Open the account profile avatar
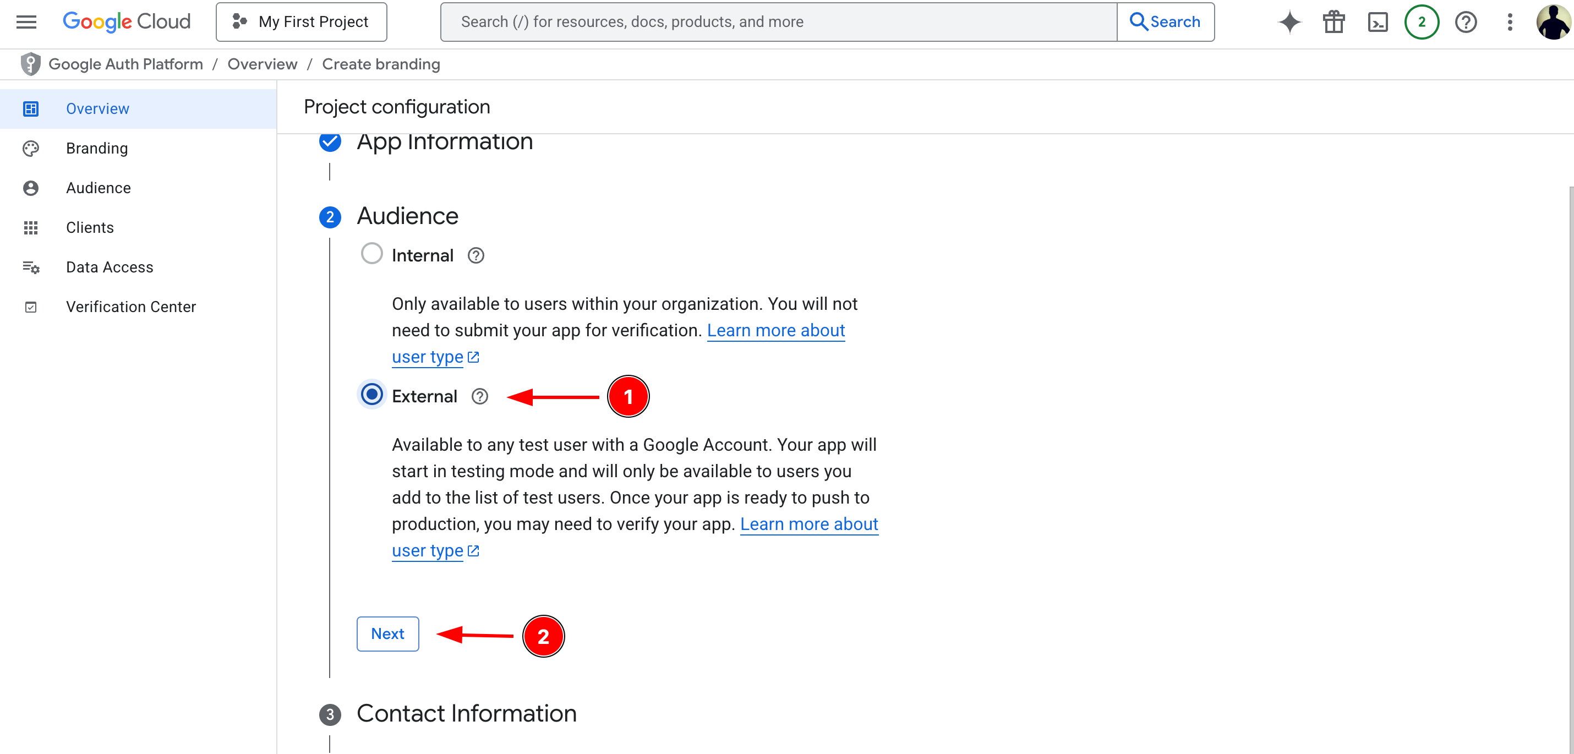Image resolution: width=1574 pixels, height=754 pixels. coord(1553,22)
